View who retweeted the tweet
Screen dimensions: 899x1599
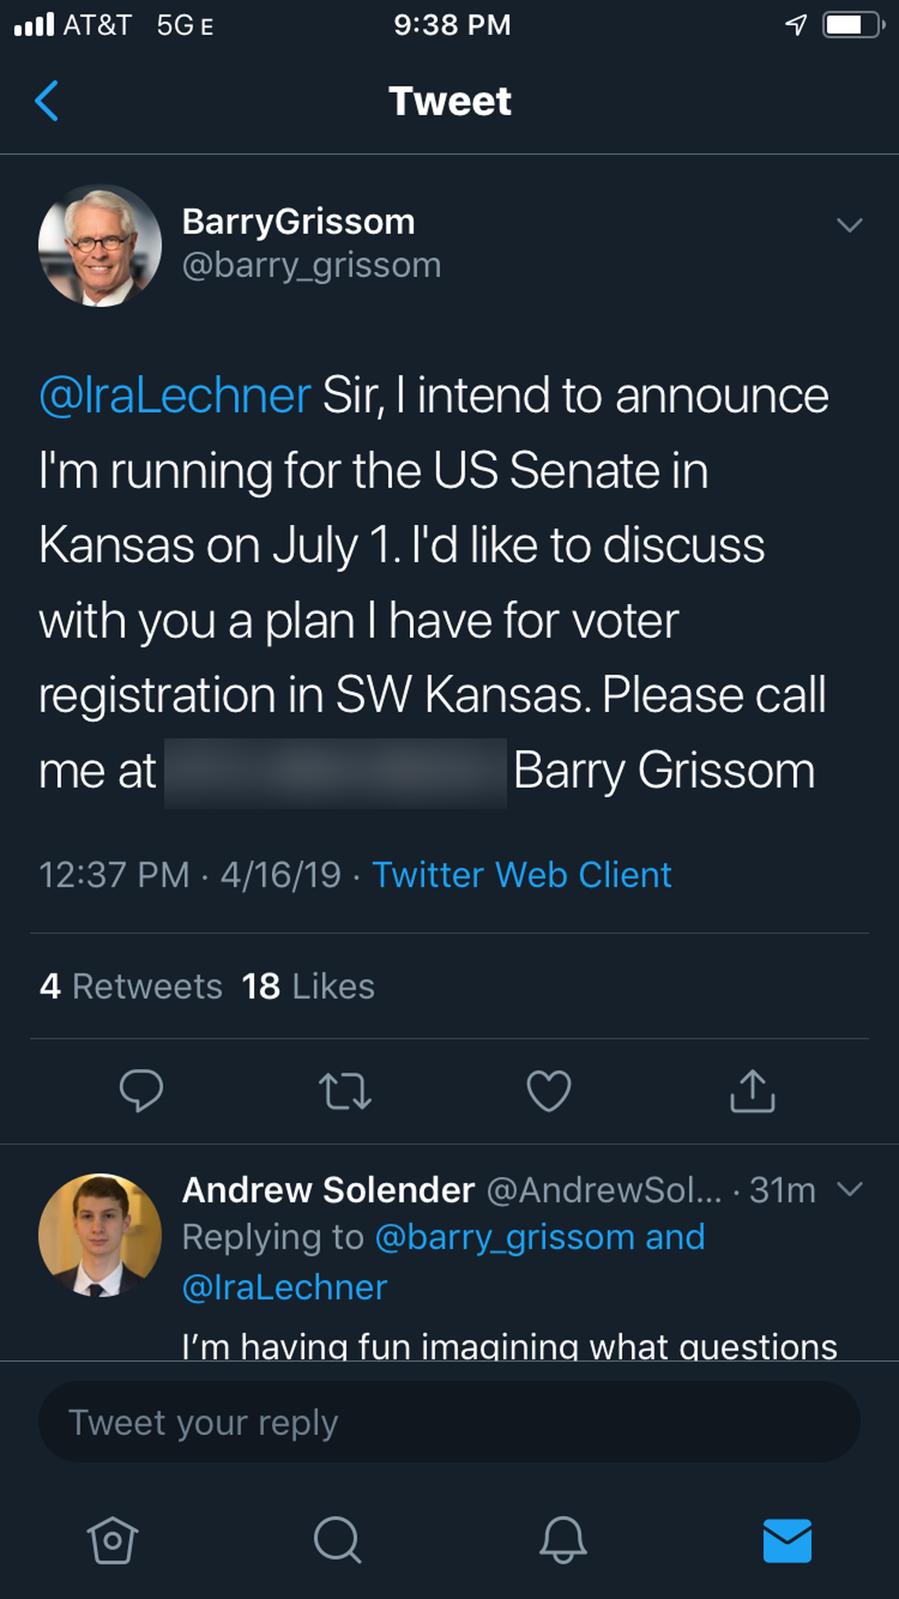(130, 986)
